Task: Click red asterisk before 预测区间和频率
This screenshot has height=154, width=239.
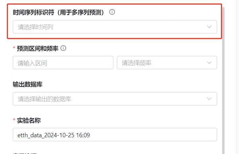Action: (14, 48)
